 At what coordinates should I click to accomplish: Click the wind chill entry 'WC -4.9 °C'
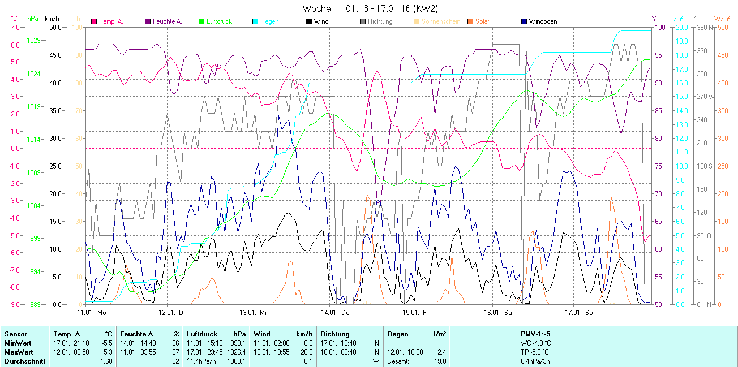click(535, 343)
